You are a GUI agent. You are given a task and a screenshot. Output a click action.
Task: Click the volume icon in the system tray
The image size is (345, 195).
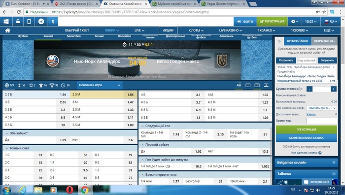[318, 190]
